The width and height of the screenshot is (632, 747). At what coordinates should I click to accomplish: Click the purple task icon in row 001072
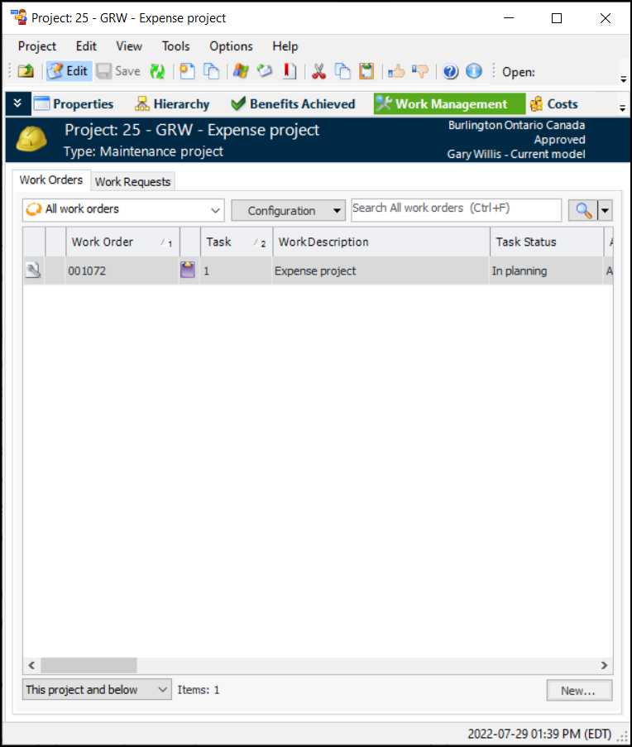tap(188, 271)
